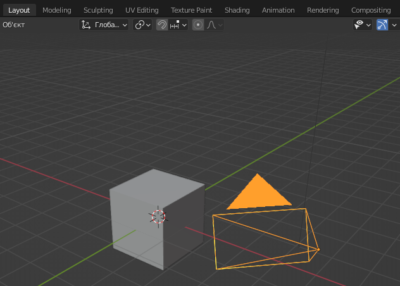Toggle proportional editing button
The height and width of the screenshot is (286, 400).
[x=198, y=25]
